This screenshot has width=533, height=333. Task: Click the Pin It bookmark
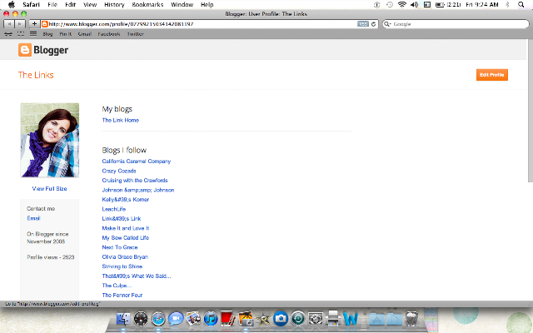[65, 34]
